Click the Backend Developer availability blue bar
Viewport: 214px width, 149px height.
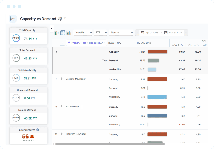tap(157, 97)
